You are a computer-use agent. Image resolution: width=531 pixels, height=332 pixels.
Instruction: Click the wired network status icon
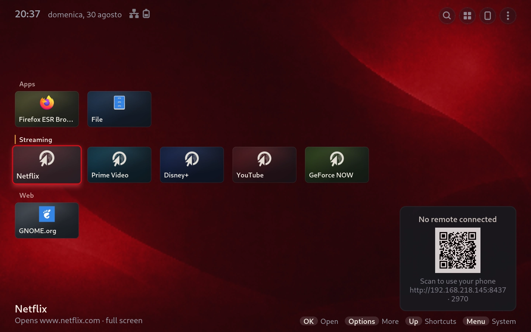tap(134, 14)
